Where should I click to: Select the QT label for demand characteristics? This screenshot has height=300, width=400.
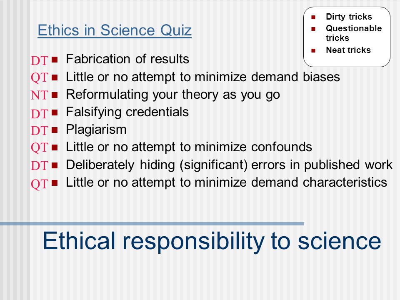(39, 184)
